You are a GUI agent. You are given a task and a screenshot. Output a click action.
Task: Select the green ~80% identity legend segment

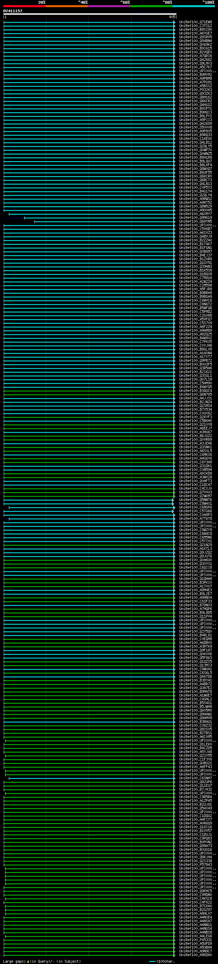(x=151, y=6)
